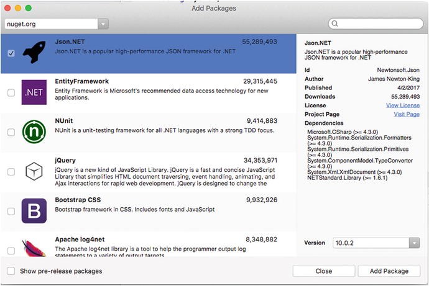Select the NUnit package title
Viewport: 429px width, 286px height.
click(64, 121)
